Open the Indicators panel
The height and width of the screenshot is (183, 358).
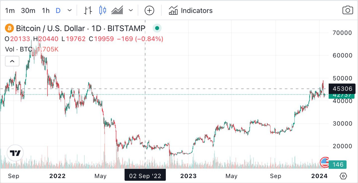(190, 10)
